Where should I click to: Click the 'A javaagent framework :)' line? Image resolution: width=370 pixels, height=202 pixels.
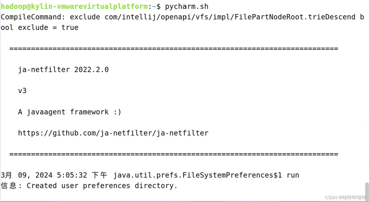pyautogui.click(x=70, y=112)
